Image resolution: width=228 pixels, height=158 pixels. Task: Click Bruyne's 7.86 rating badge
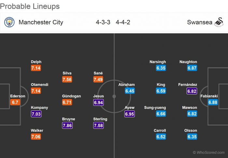67,125
